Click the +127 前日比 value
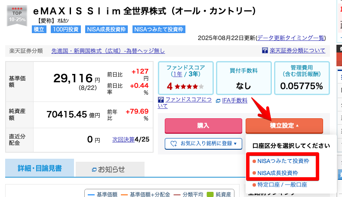The width and height of the screenshot is (342, 197). point(140,71)
